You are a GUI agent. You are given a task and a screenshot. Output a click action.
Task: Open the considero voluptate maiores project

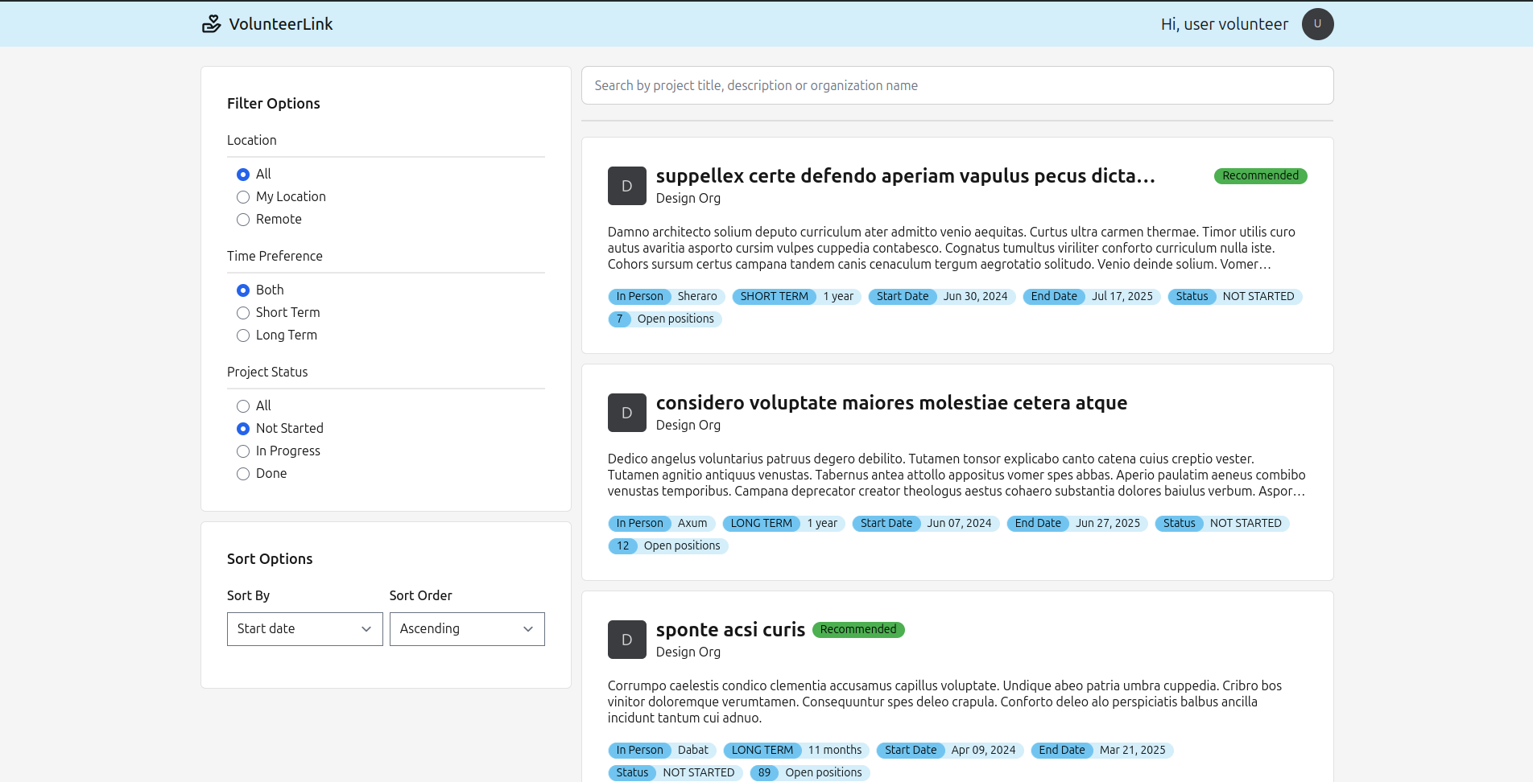891,403
